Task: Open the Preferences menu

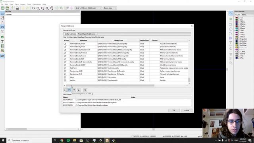Action: pos(37,4)
